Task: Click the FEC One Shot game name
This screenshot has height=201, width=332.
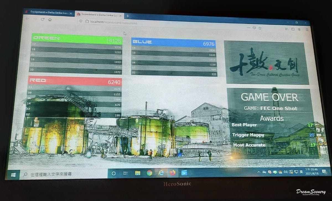Action: [x=279, y=108]
